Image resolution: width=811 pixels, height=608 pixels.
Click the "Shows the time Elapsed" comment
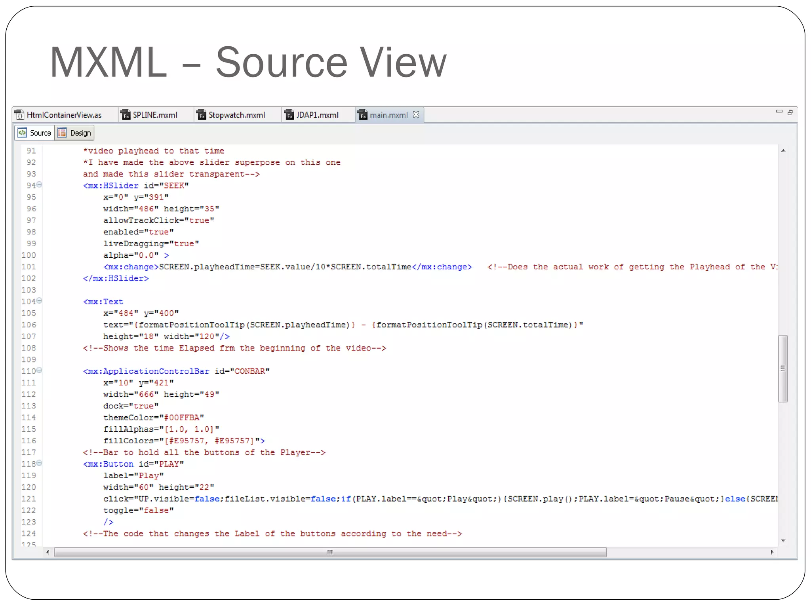click(x=234, y=348)
